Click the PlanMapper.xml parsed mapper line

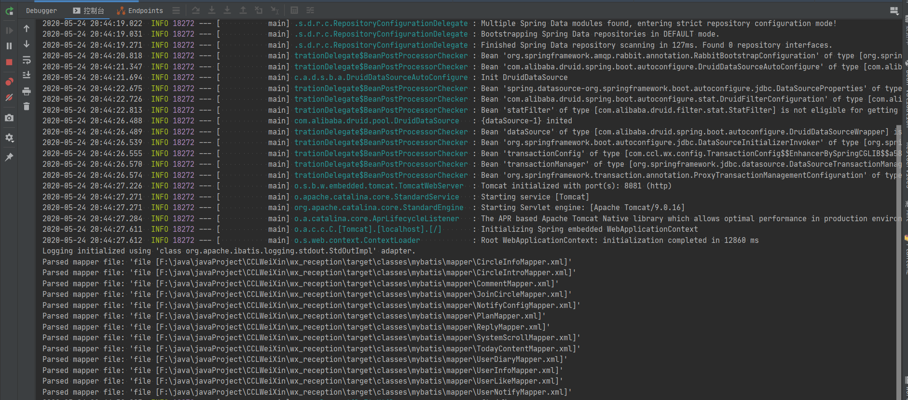pos(294,316)
